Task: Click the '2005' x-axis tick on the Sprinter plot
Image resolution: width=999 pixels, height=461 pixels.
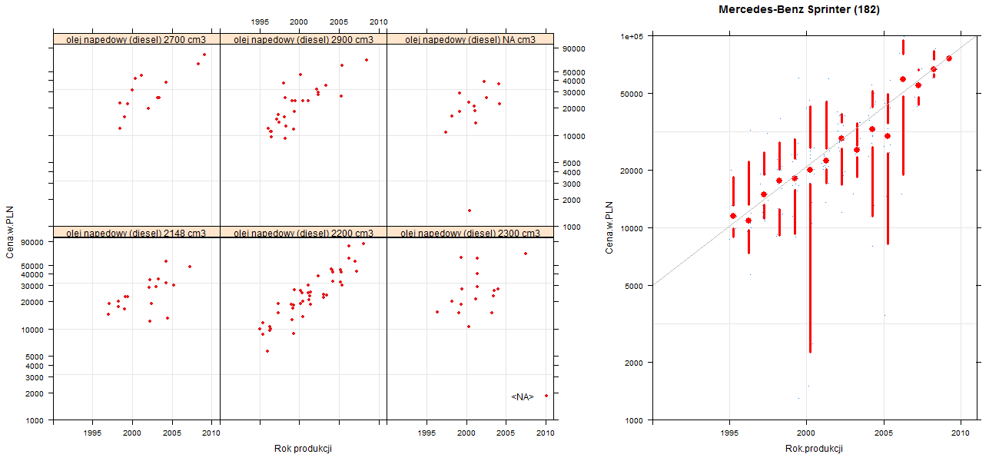Action: pyautogui.click(x=884, y=434)
